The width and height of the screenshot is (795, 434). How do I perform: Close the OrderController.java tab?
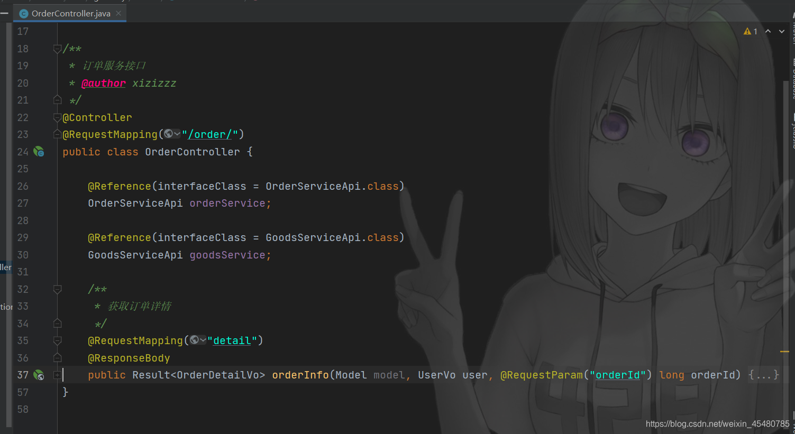point(118,13)
